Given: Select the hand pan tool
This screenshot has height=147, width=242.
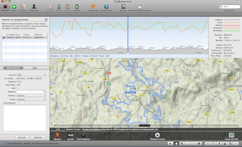Looking at the screenshot, I should [176, 143].
